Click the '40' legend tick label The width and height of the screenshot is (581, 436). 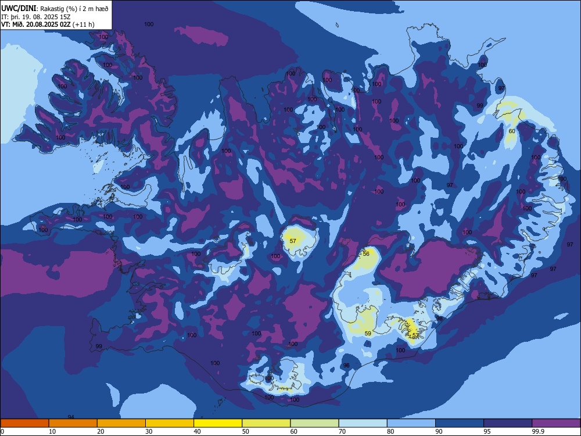click(198, 431)
